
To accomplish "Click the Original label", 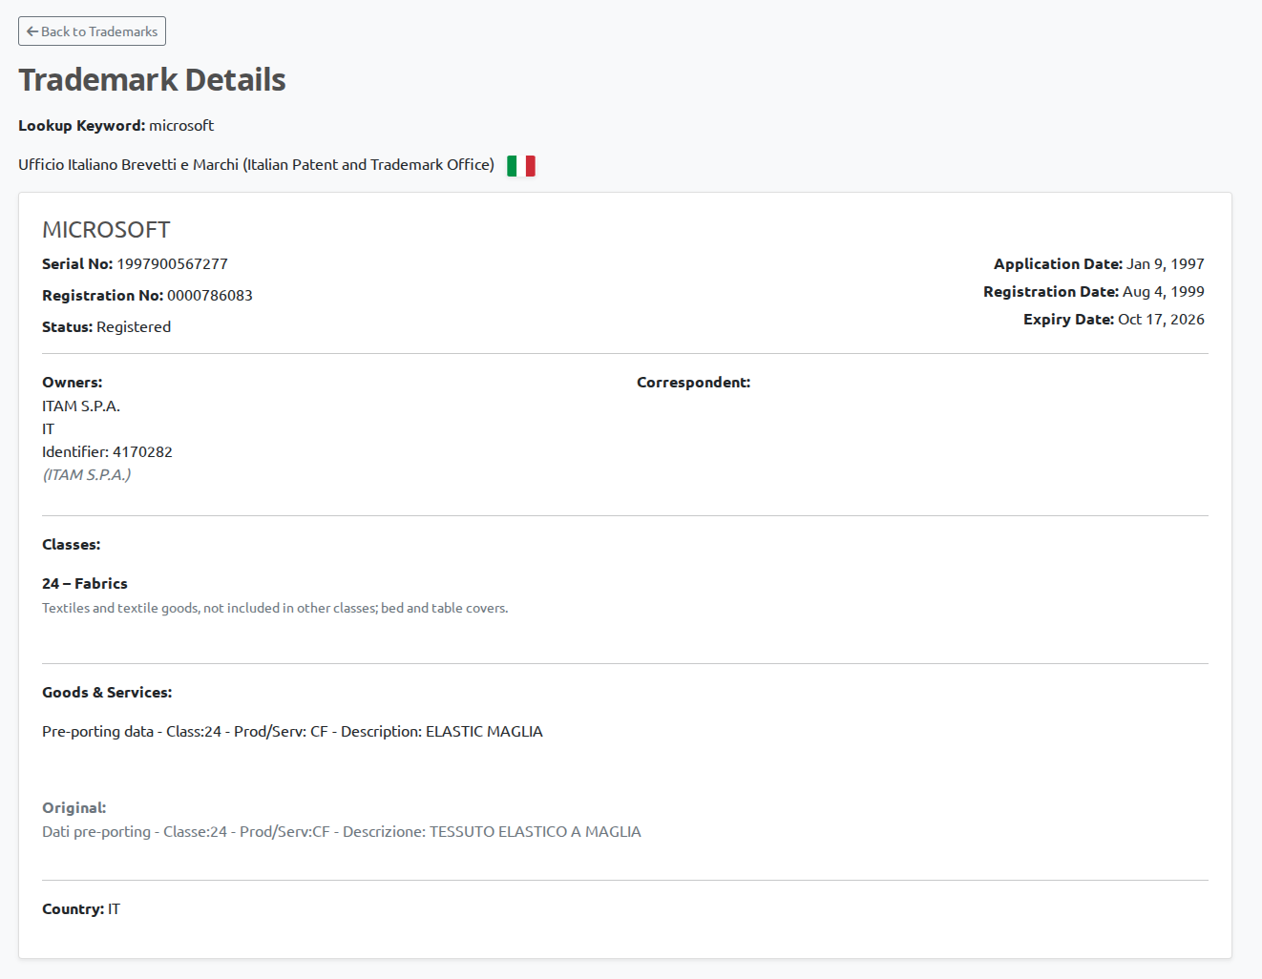I will tap(74, 808).
